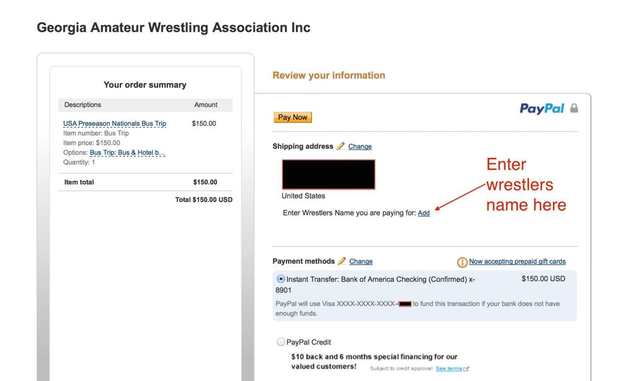Click the lock icon next to the PayPal logo

click(x=574, y=107)
